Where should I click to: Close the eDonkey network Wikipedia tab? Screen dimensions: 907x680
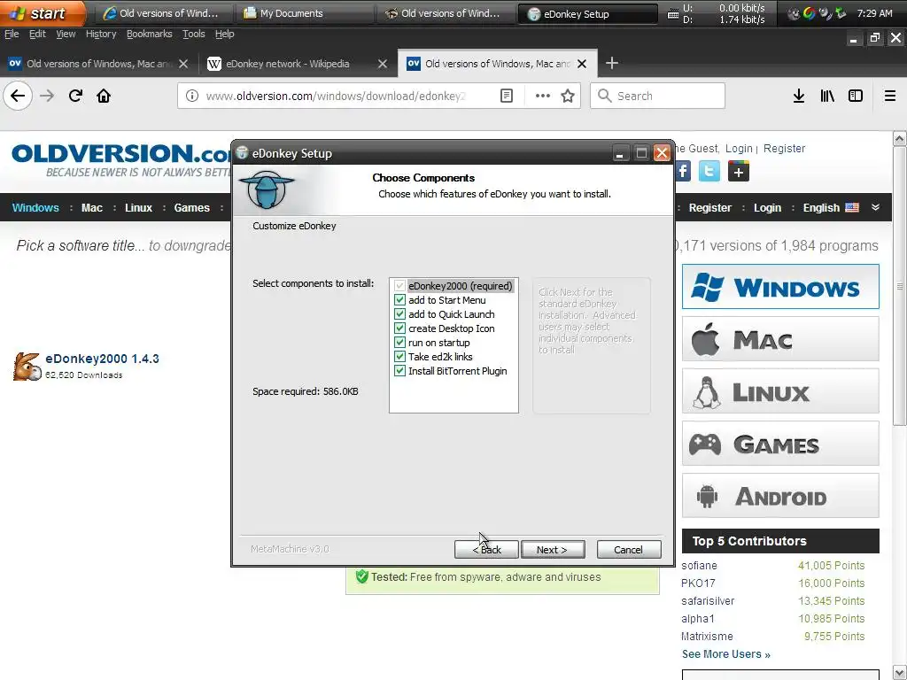point(383,64)
